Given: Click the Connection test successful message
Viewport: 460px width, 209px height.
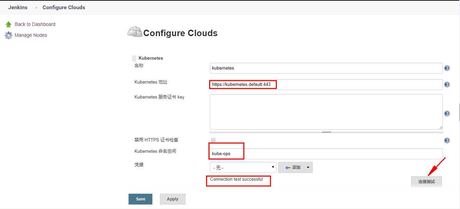Looking at the screenshot, I should click(236, 179).
